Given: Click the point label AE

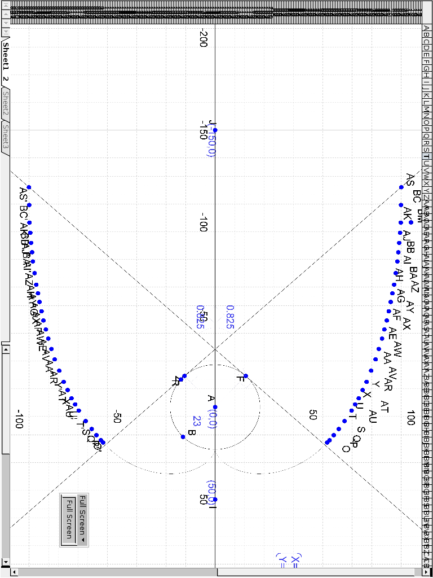Looking at the screenshot, I should pos(392,334).
